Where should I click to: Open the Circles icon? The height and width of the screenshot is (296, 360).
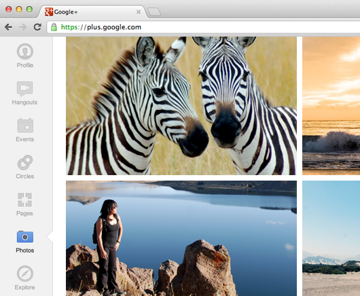click(25, 162)
